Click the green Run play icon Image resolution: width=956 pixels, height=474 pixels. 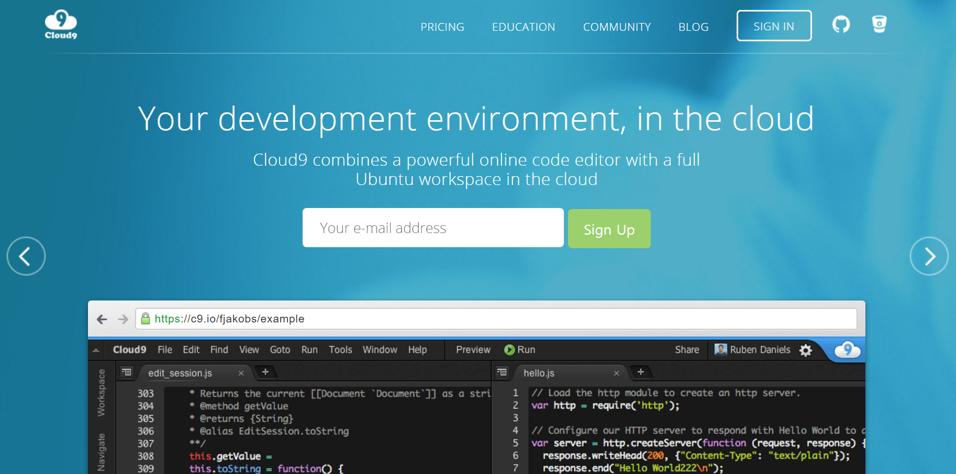[509, 350]
